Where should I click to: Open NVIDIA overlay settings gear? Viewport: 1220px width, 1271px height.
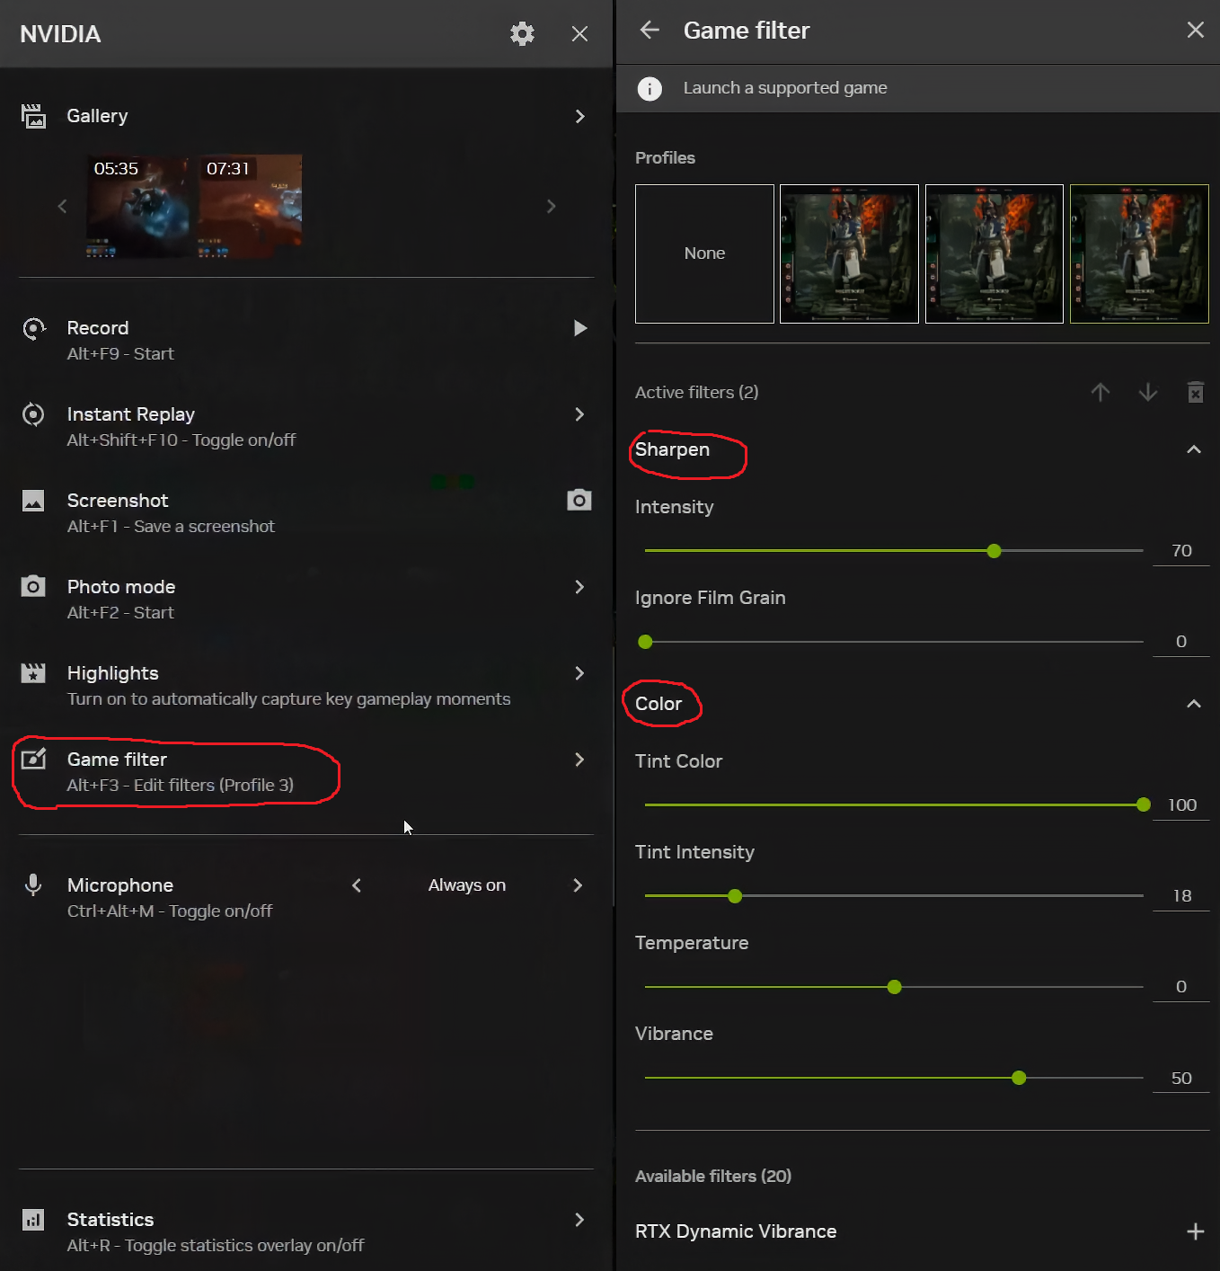[x=522, y=34]
